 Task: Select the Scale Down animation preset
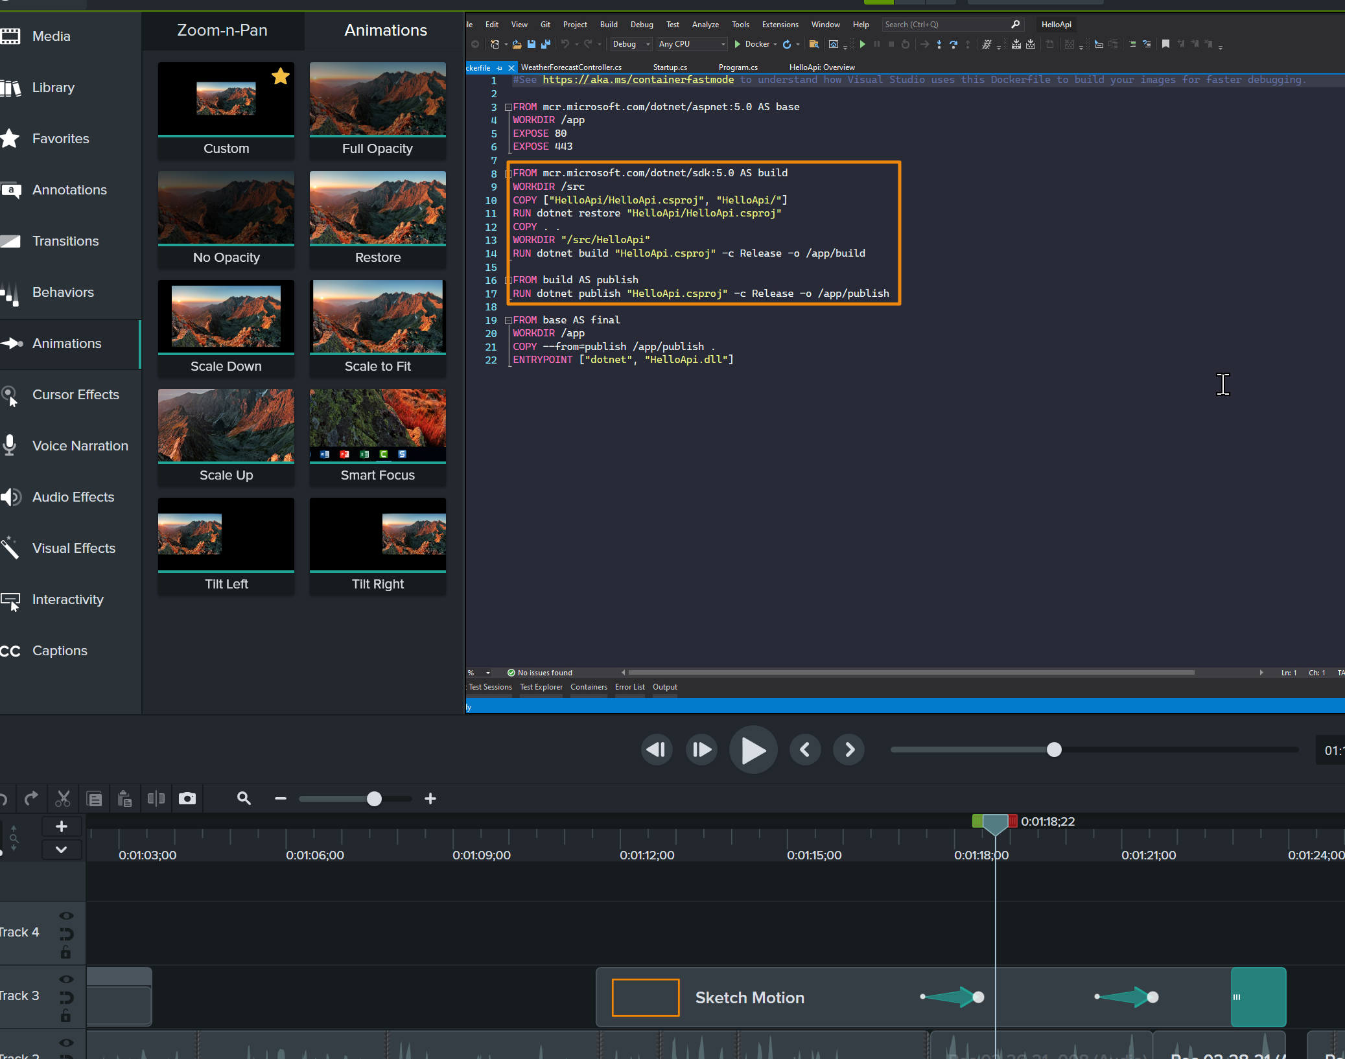click(226, 327)
